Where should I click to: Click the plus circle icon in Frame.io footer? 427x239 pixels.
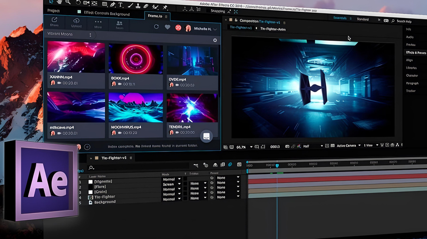pyautogui.click(x=87, y=147)
